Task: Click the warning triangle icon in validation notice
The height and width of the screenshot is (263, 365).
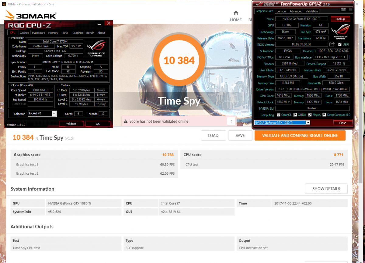Action: tap(126, 121)
